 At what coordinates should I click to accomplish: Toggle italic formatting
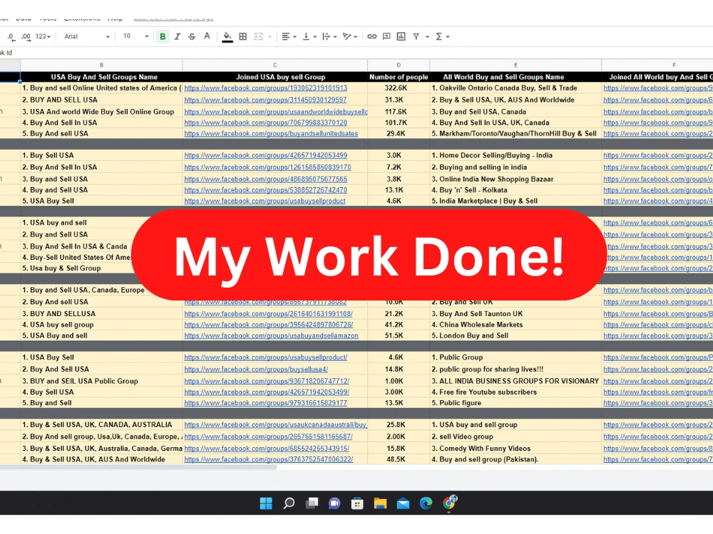tap(178, 37)
